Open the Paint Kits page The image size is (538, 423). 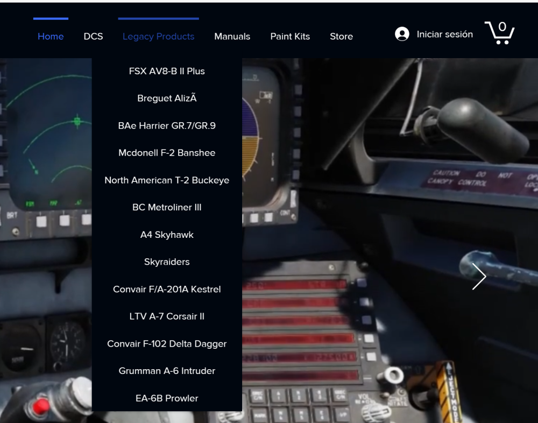click(x=290, y=37)
